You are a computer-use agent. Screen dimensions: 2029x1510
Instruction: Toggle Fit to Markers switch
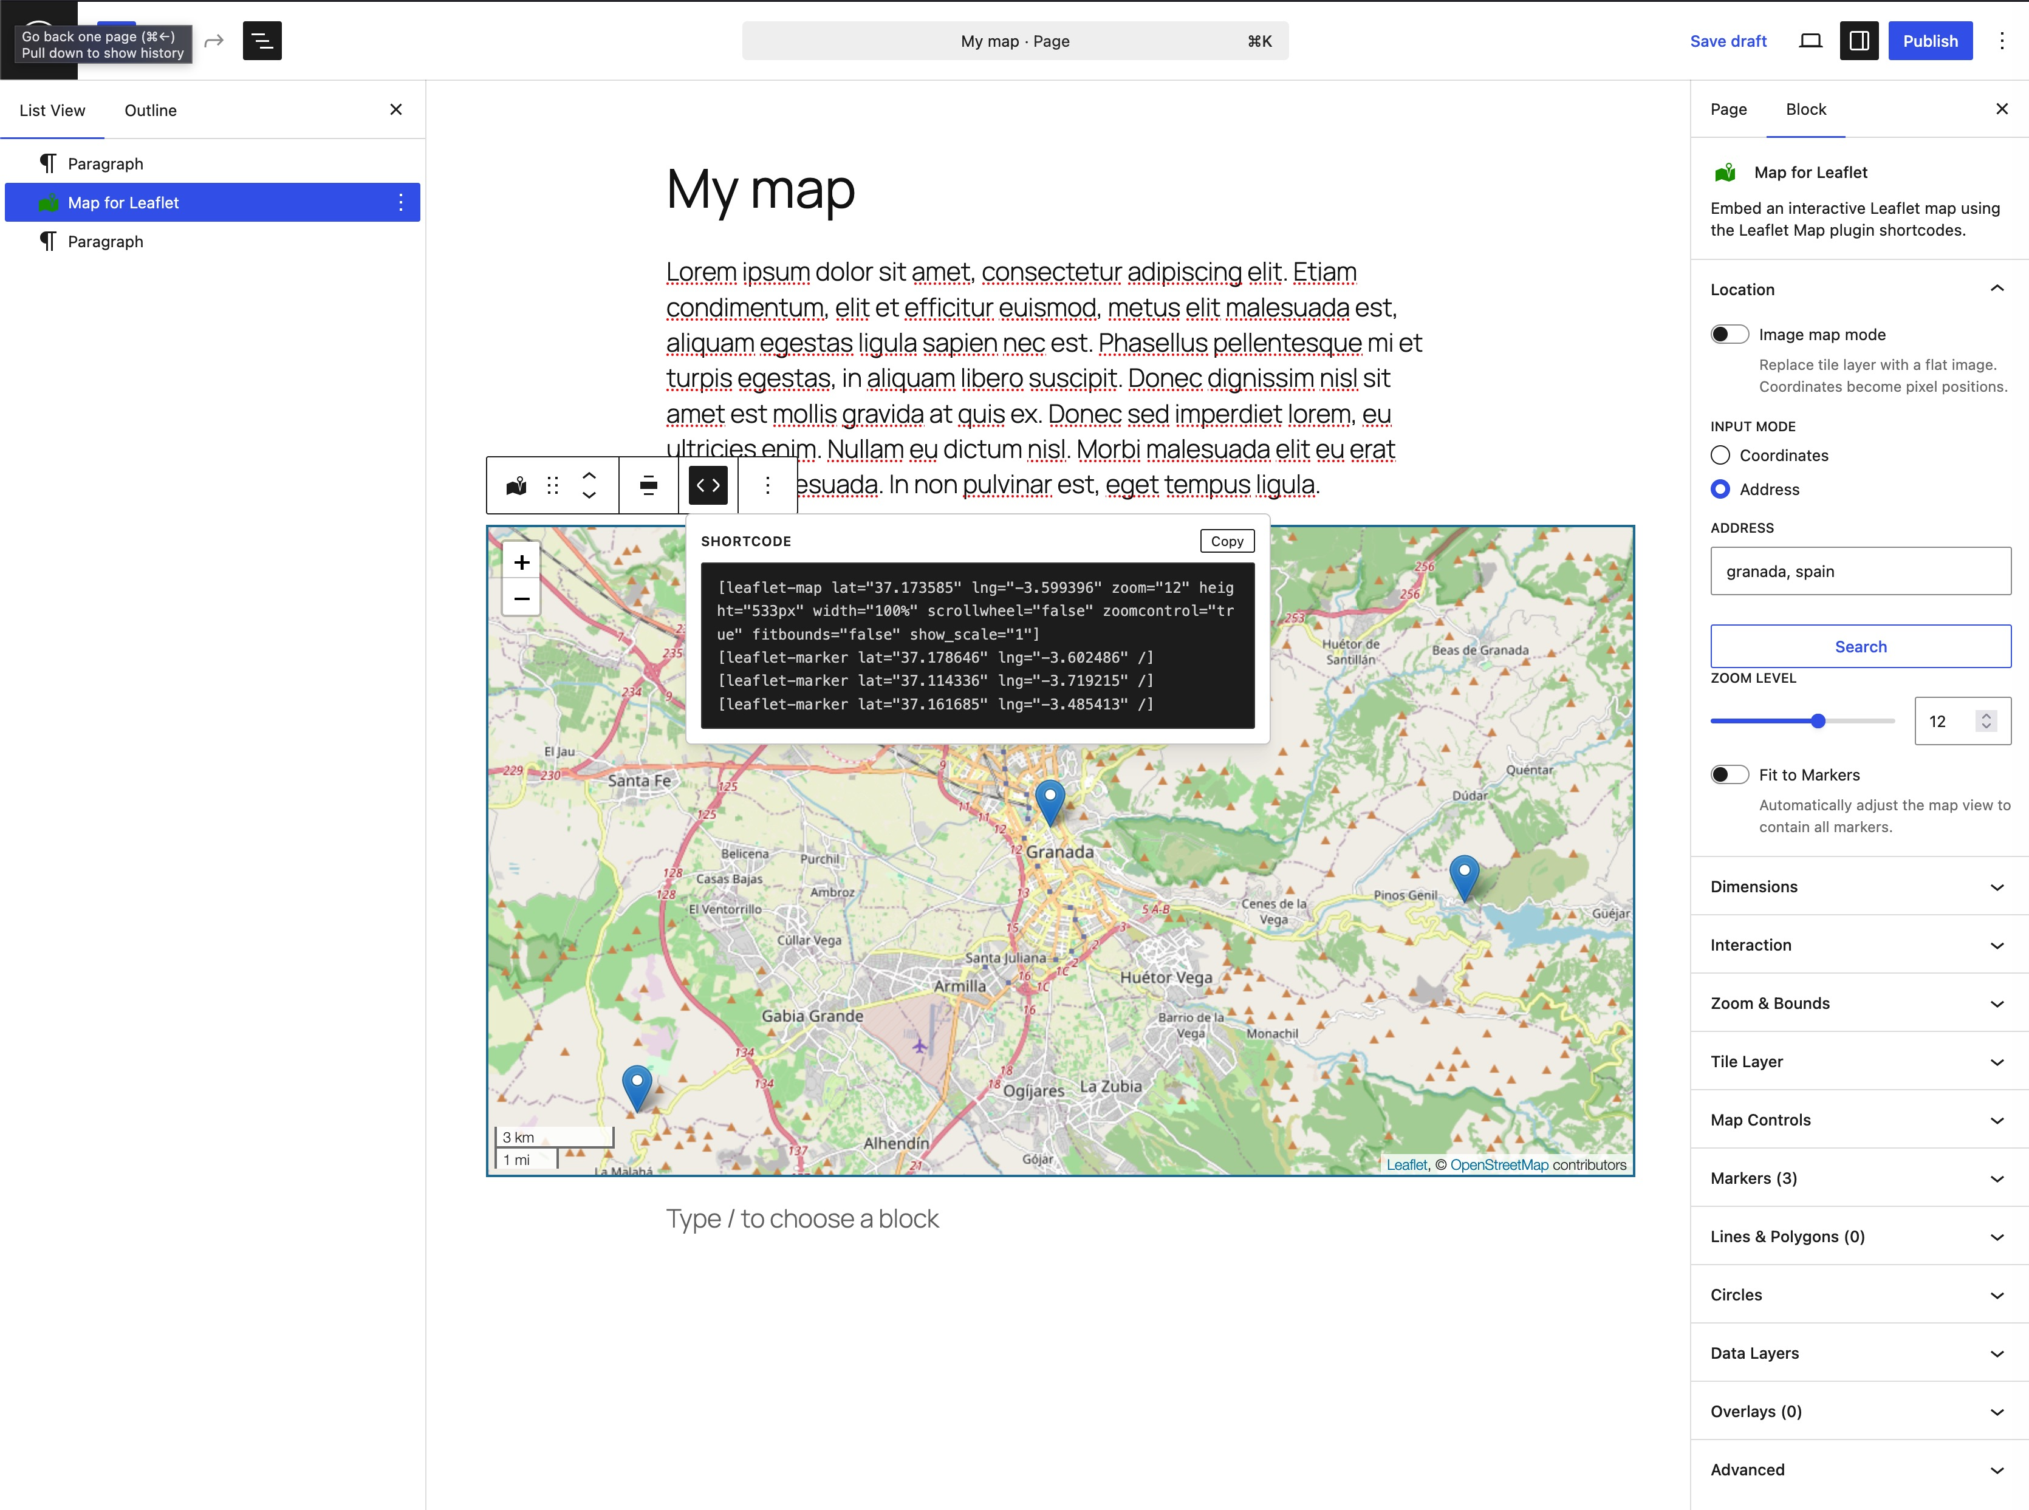point(1730,775)
